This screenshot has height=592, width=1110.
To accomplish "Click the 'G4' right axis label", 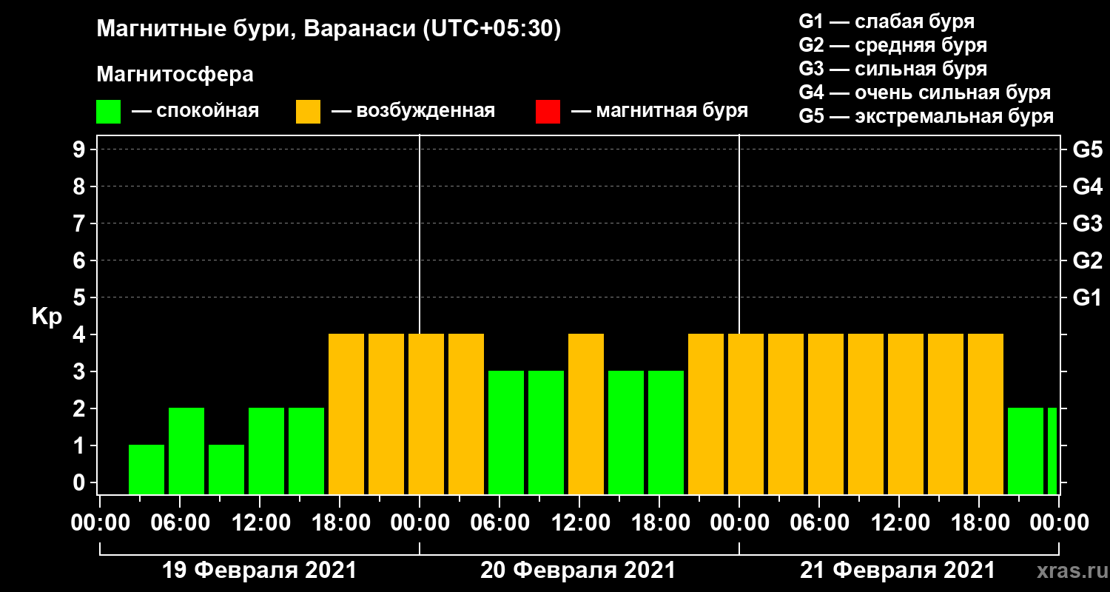I will [x=1087, y=186].
